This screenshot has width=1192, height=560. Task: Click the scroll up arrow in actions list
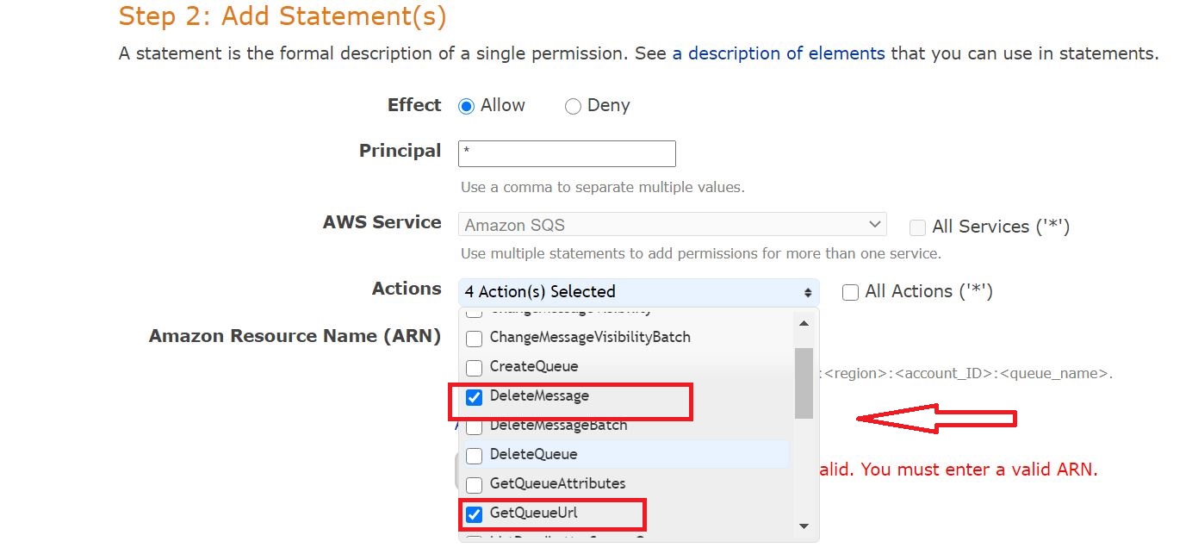[804, 323]
